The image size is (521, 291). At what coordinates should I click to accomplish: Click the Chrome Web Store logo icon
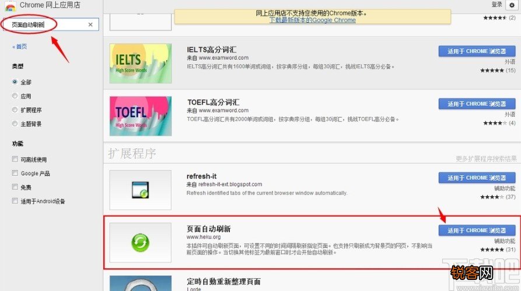coord(11,6)
